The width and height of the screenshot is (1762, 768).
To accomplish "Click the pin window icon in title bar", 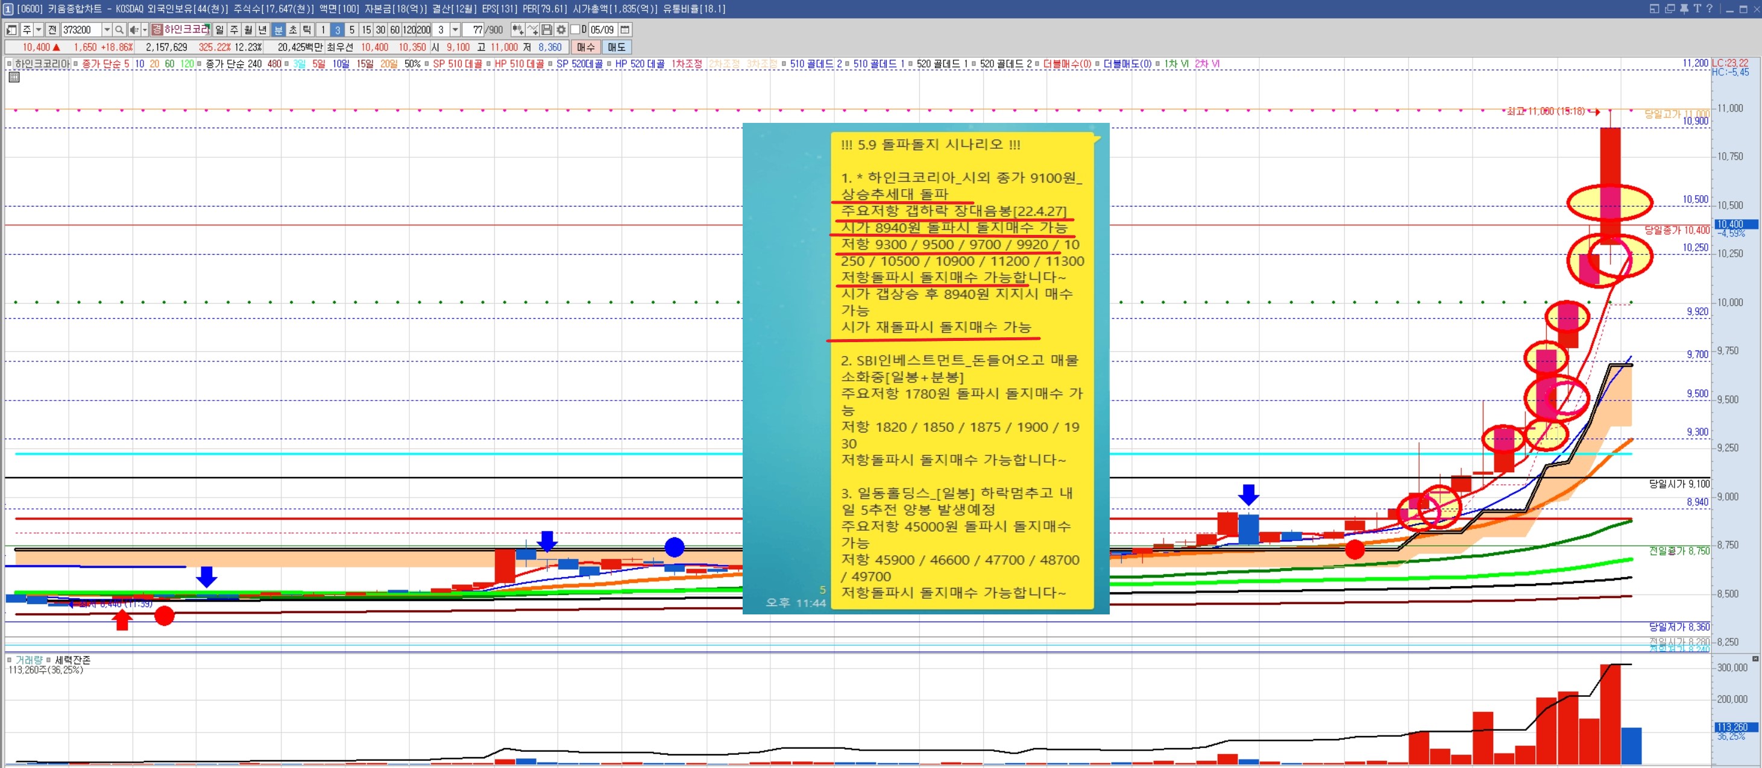I will (1684, 9).
